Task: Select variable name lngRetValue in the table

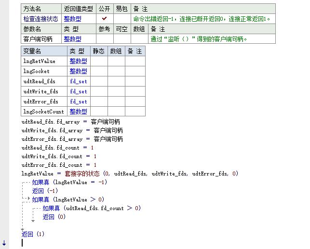Action: [39, 61]
